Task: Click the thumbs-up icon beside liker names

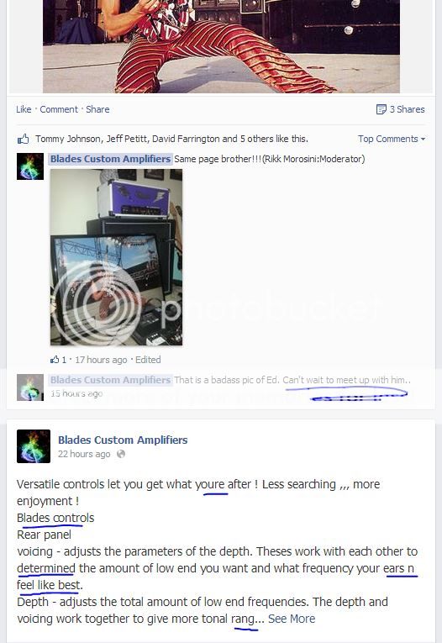Action: [x=23, y=140]
